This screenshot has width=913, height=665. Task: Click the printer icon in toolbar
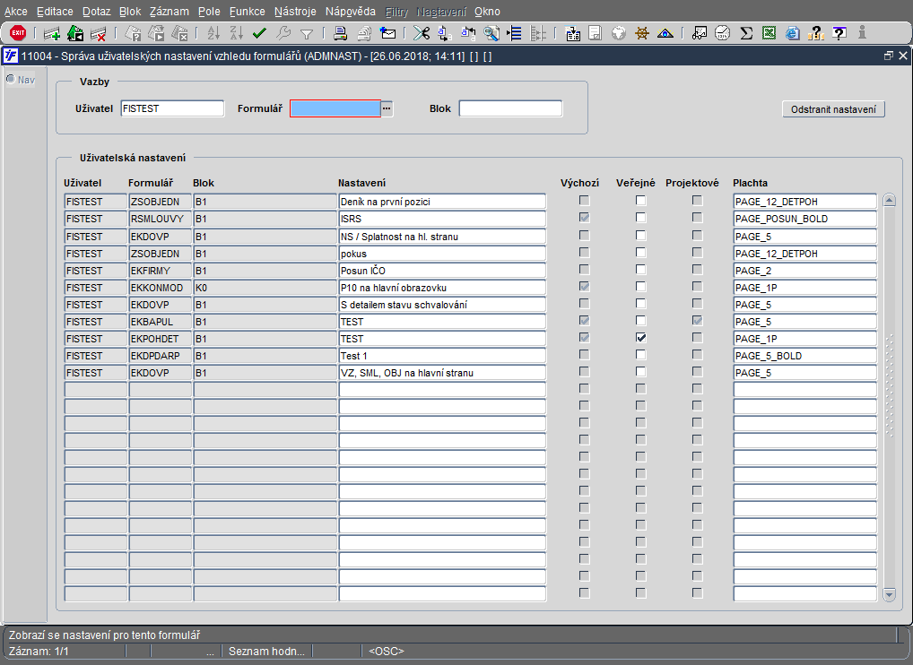(341, 34)
